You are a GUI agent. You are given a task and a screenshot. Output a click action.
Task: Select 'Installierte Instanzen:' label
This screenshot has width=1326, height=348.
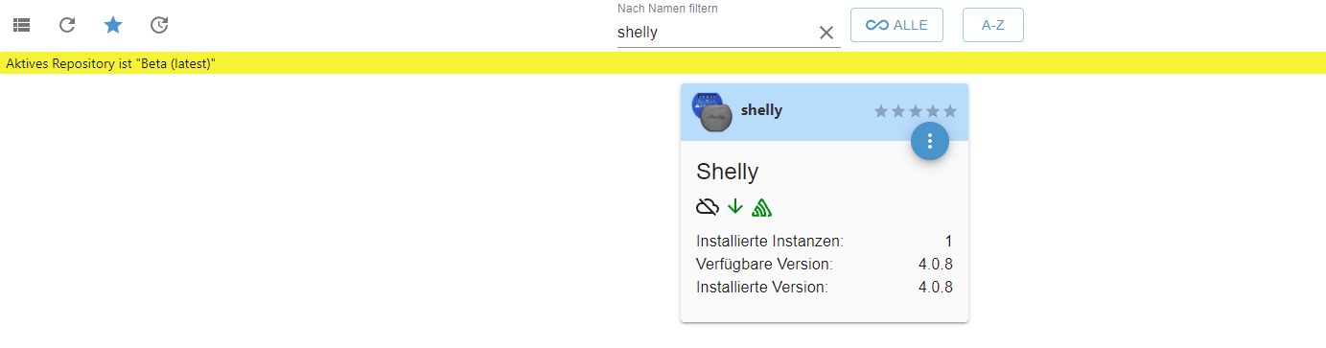(x=770, y=241)
